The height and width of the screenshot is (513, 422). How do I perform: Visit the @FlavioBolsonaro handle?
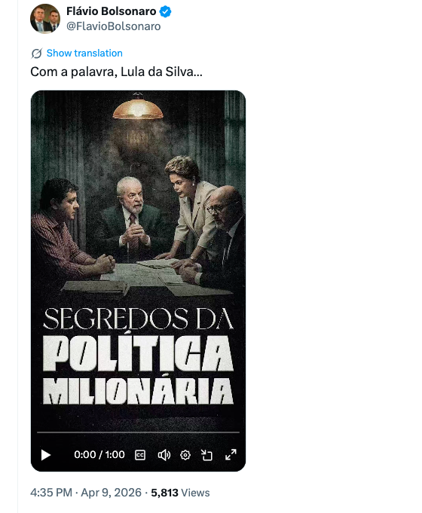coord(114,26)
